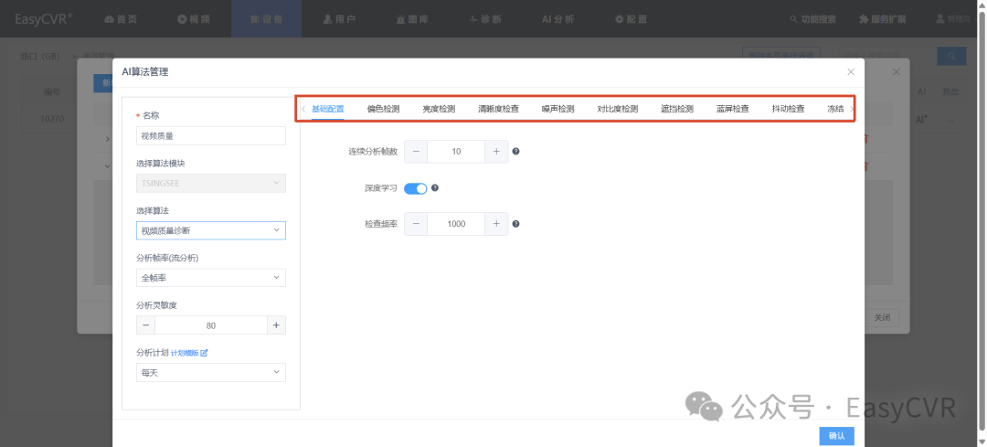
Task: Switch to the 亮度检测 tab
Action: click(439, 108)
